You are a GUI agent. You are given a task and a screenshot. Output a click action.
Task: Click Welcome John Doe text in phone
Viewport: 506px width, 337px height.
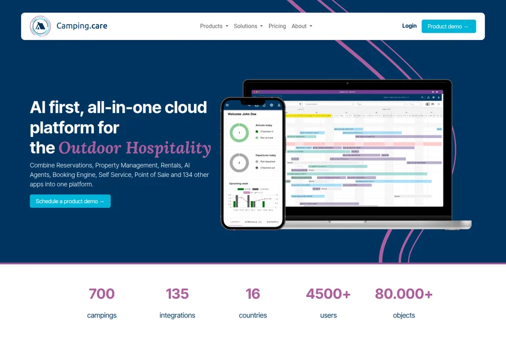pyautogui.click(x=242, y=114)
